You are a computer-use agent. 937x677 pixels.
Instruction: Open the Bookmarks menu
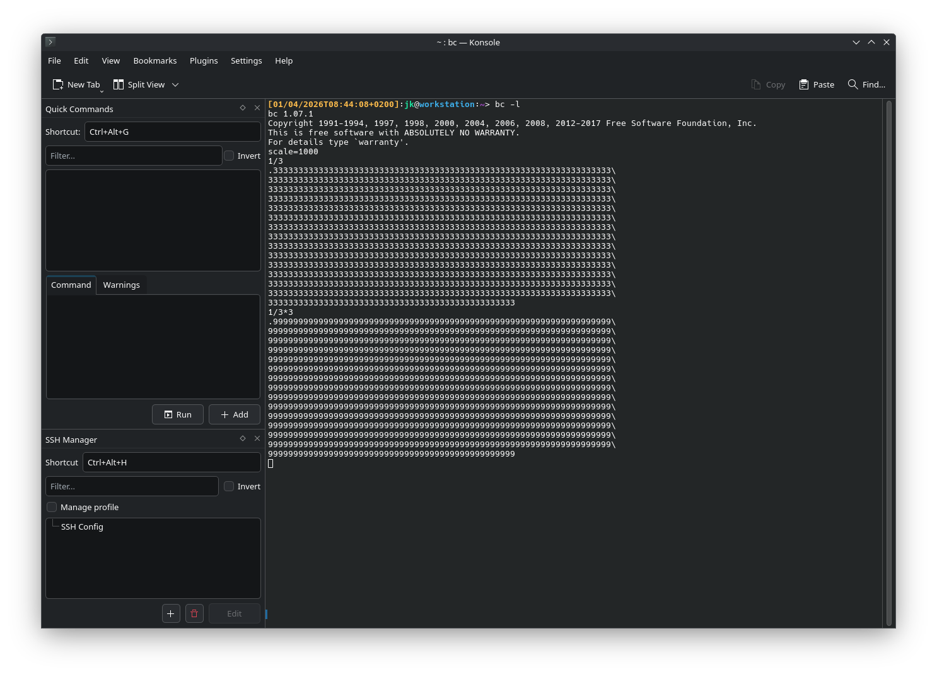154,60
